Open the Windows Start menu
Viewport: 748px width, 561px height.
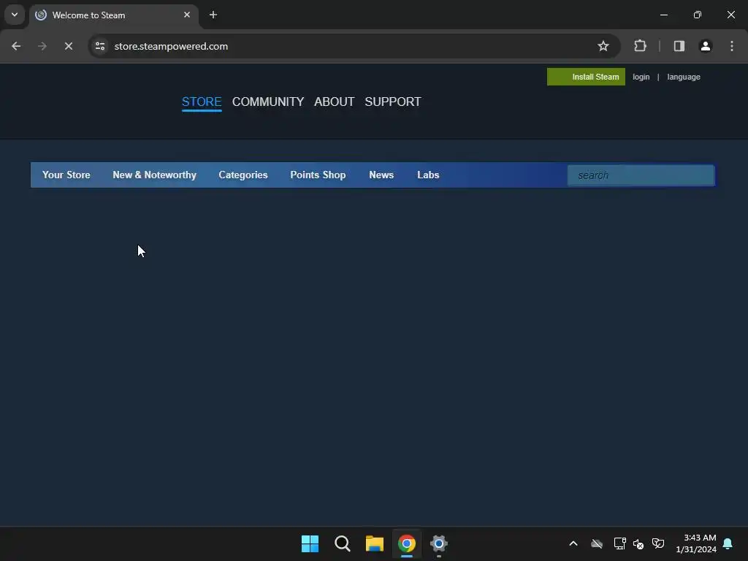tap(310, 543)
